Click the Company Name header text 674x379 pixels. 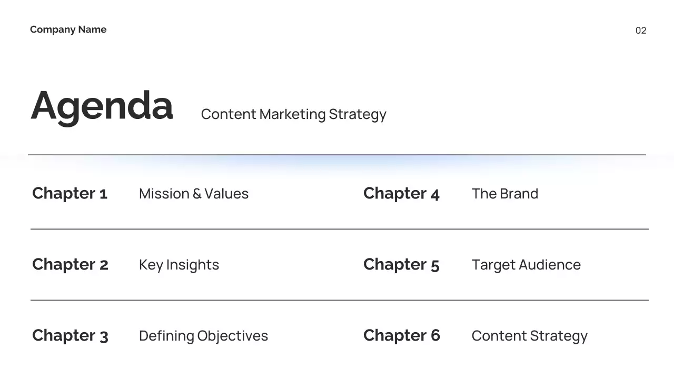pos(68,29)
